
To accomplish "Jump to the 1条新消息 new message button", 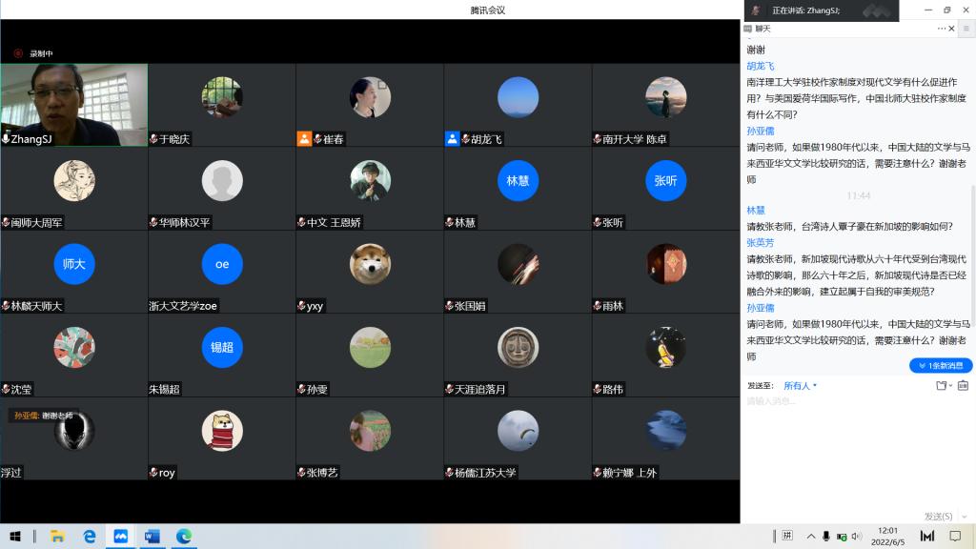I will coord(941,365).
